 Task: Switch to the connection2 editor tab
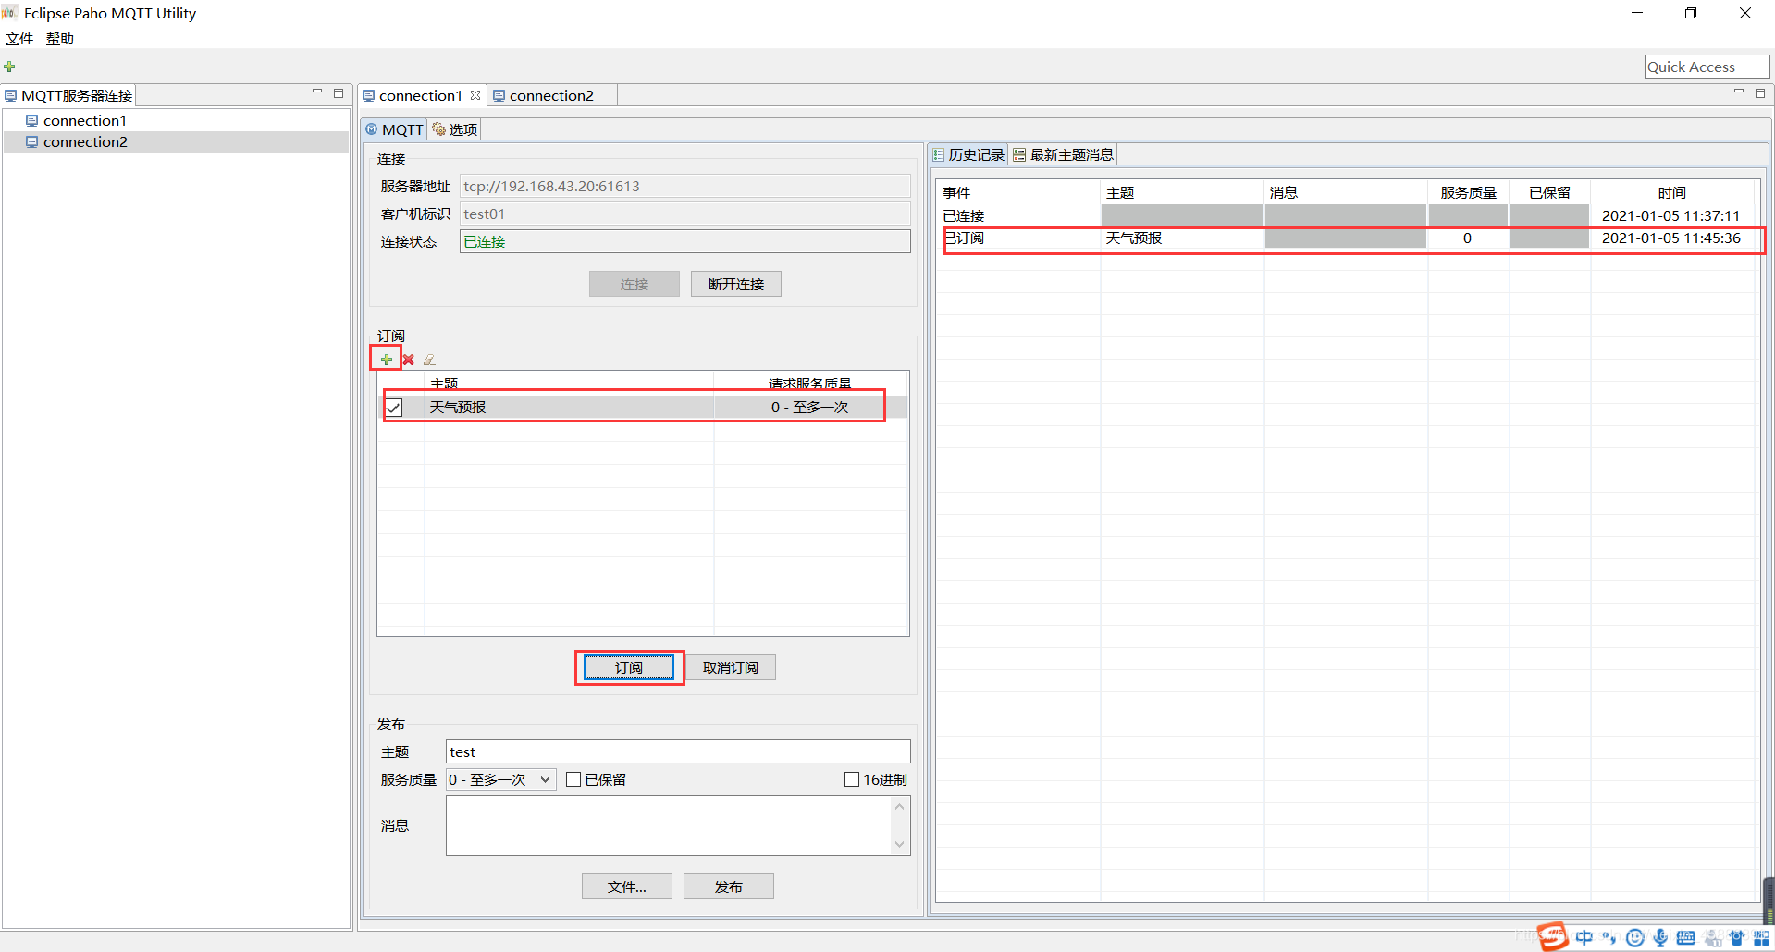(x=551, y=95)
